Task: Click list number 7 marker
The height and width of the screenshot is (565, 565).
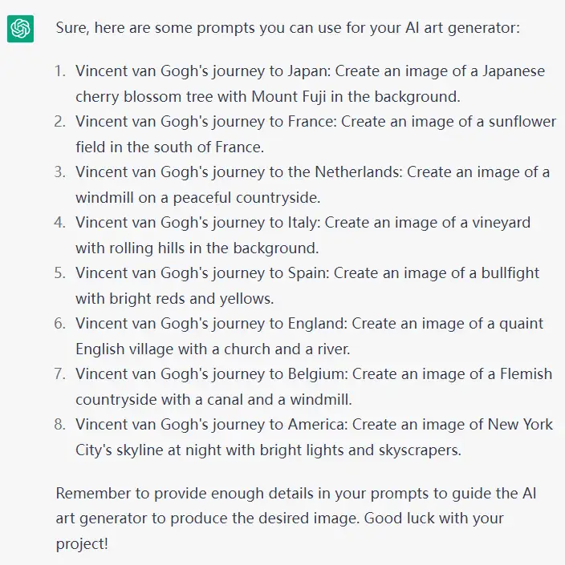Action: pyautogui.click(x=60, y=373)
